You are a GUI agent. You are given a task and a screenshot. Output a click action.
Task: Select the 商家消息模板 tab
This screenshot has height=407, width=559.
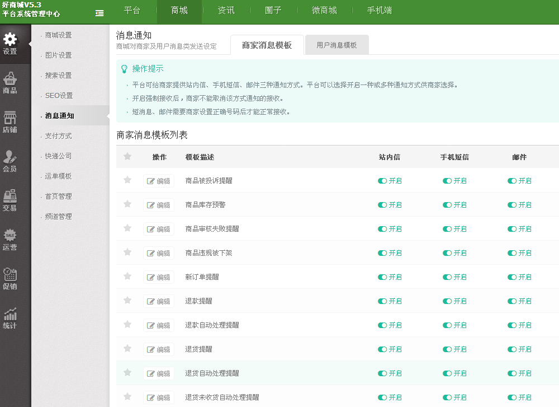click(x=267, y=45)
